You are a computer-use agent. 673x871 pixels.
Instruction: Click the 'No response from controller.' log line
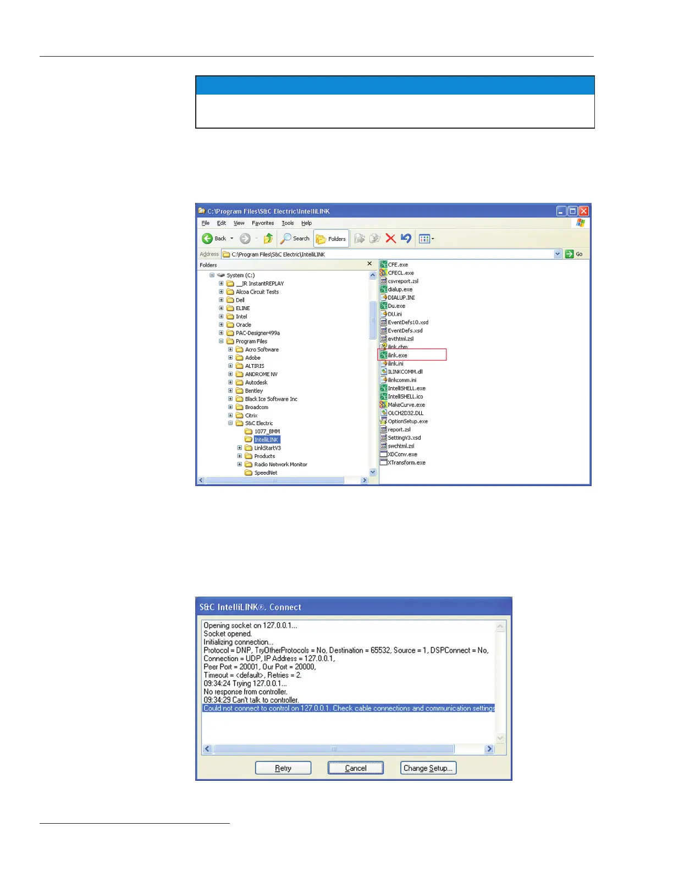pyautogui.click(x=246, y=692)
